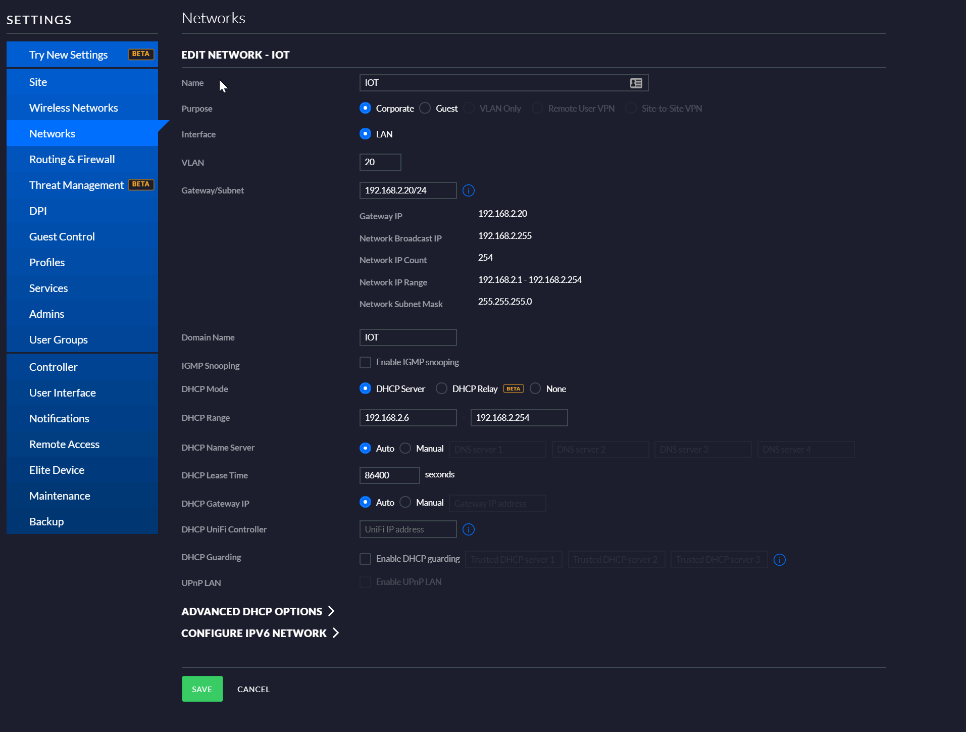Open Routing & Firewall settings

pos(72,159)
